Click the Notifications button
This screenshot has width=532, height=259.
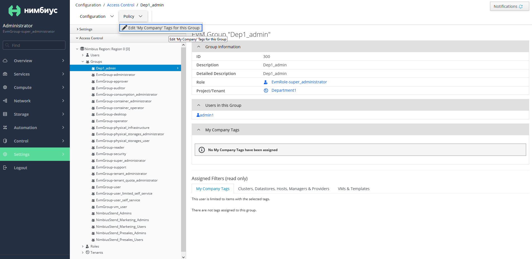click(509, 6)
